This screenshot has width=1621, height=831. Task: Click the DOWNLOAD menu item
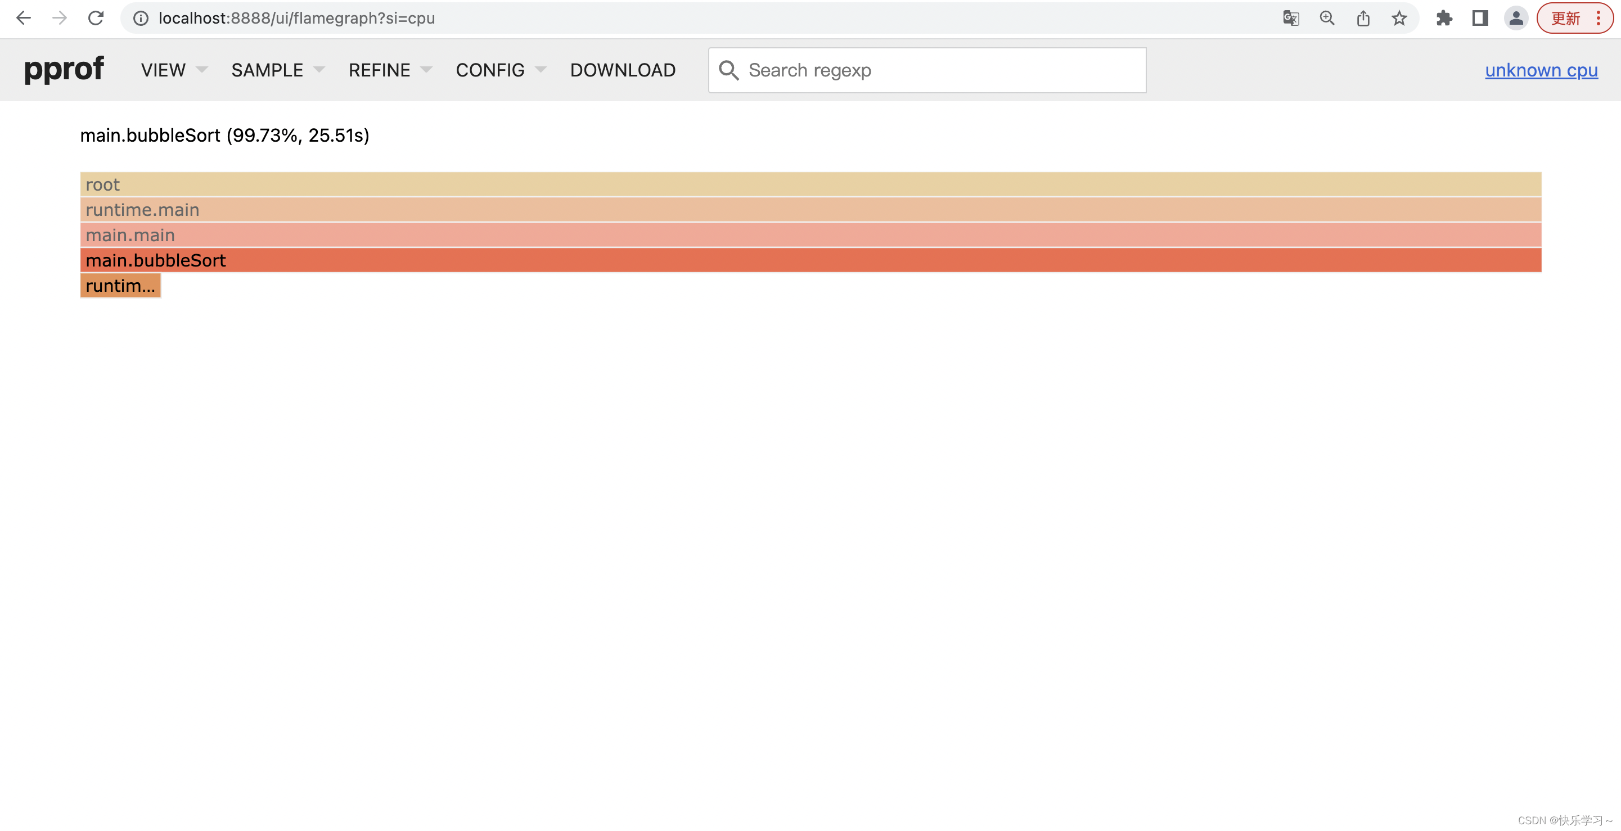pos(622,70)
